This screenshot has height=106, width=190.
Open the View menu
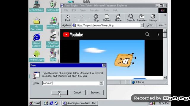point(83,11)
